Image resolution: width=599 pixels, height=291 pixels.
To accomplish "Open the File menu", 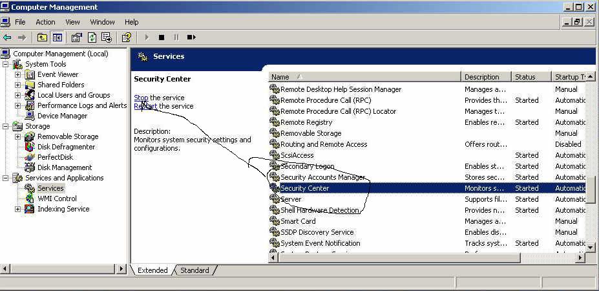I will (x=20, y=22).
